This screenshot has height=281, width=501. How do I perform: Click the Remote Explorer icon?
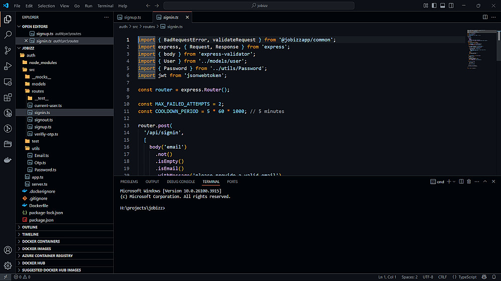pos(8,81)
